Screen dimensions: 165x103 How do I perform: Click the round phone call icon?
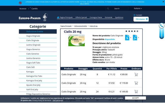(162, 26)
